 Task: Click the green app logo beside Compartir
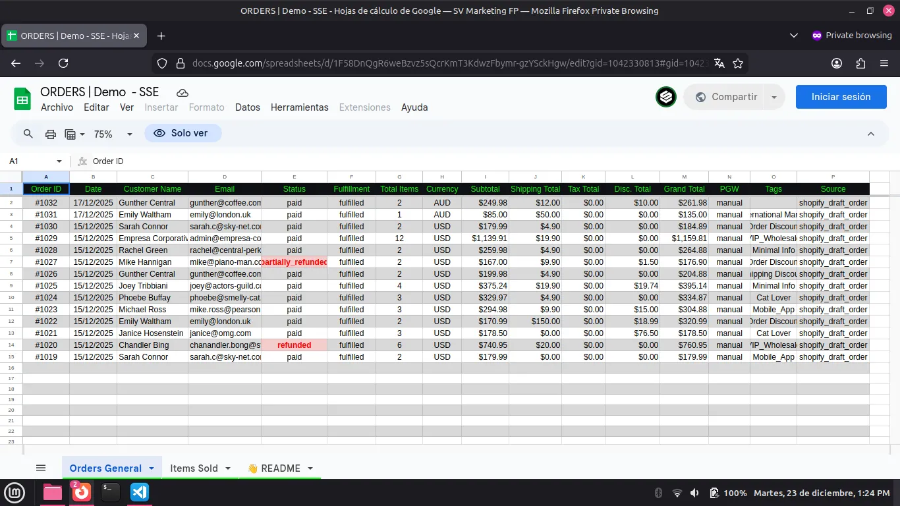point(666,96)
